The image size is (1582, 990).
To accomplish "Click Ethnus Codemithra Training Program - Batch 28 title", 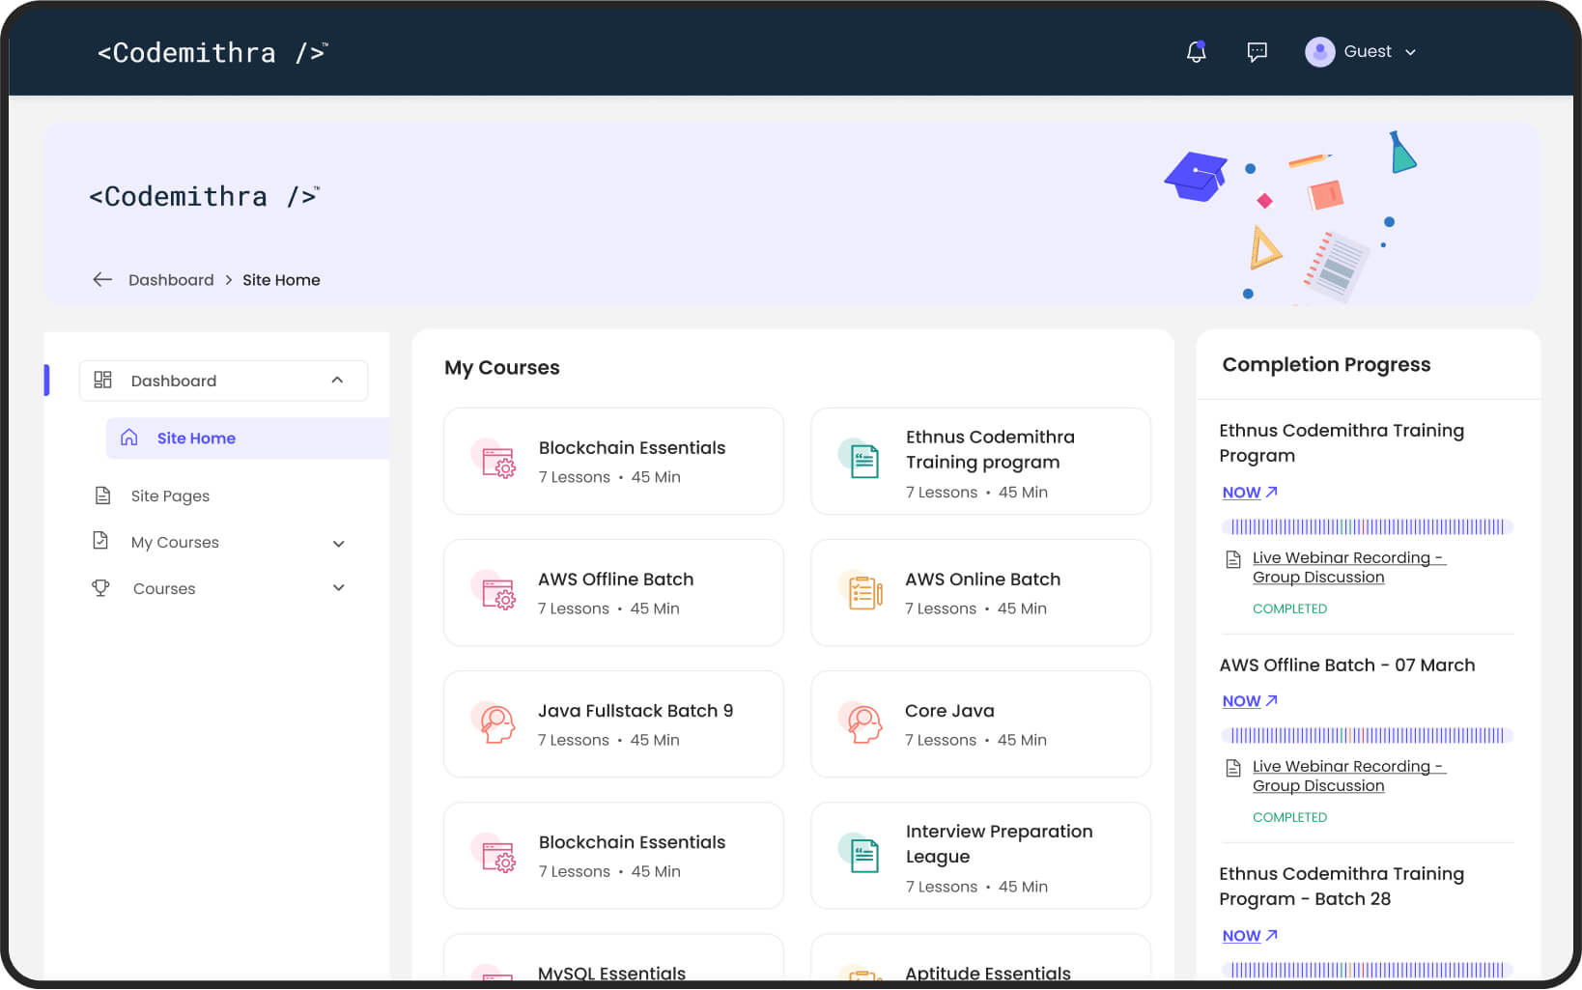I will click(1342, 886).
